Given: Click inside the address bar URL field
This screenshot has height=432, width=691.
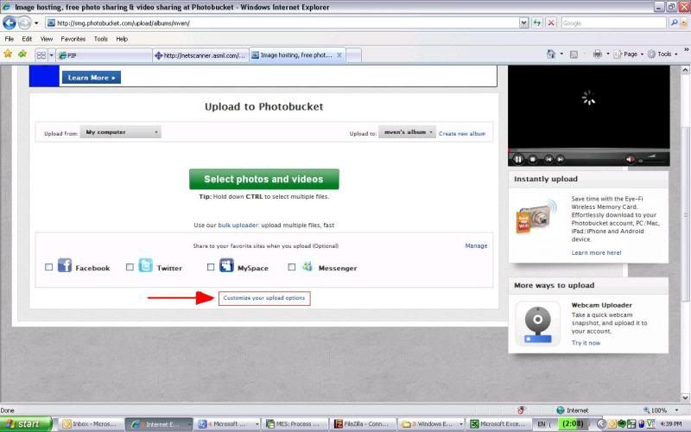Looking at the screenshot, I should pyautogui.click(x=282, y=23).
